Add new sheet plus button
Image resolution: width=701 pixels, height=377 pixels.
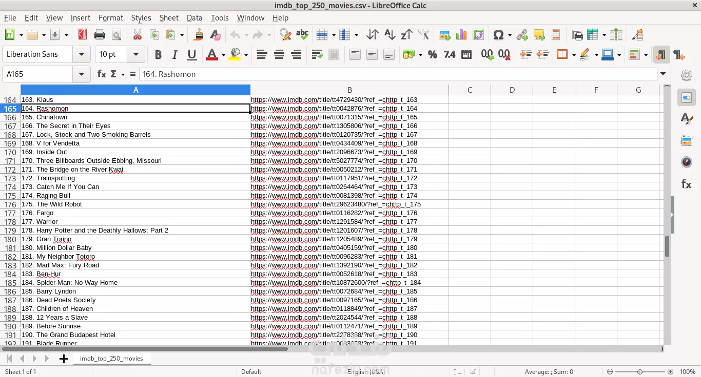pyautogui.click(x=64, y=359)
